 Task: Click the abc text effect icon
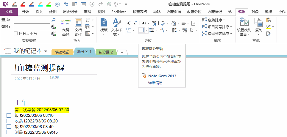[154, 23]
